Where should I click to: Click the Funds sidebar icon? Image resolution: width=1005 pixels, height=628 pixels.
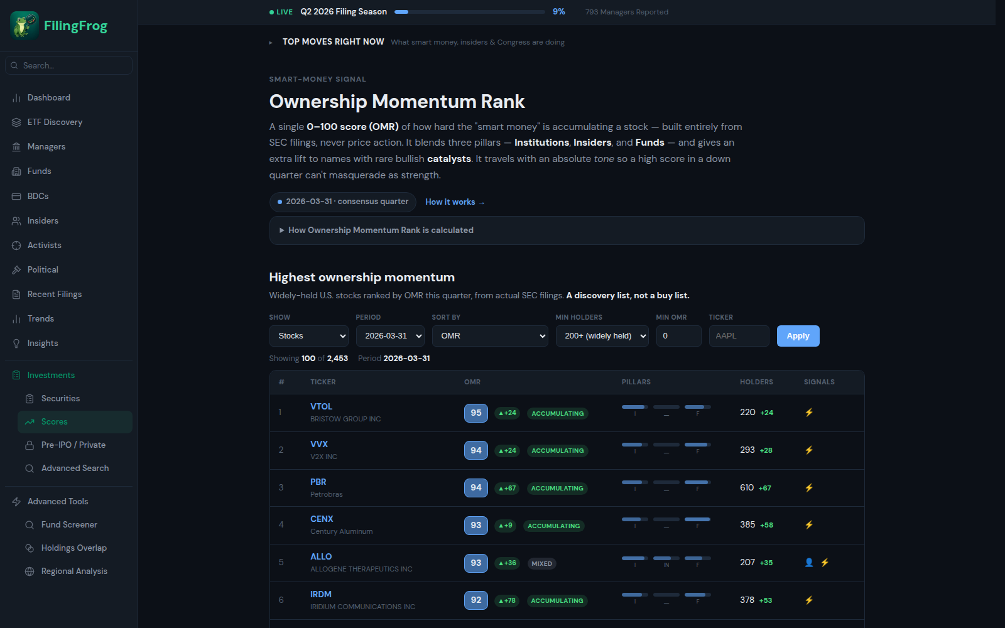(x=16, y=171)
